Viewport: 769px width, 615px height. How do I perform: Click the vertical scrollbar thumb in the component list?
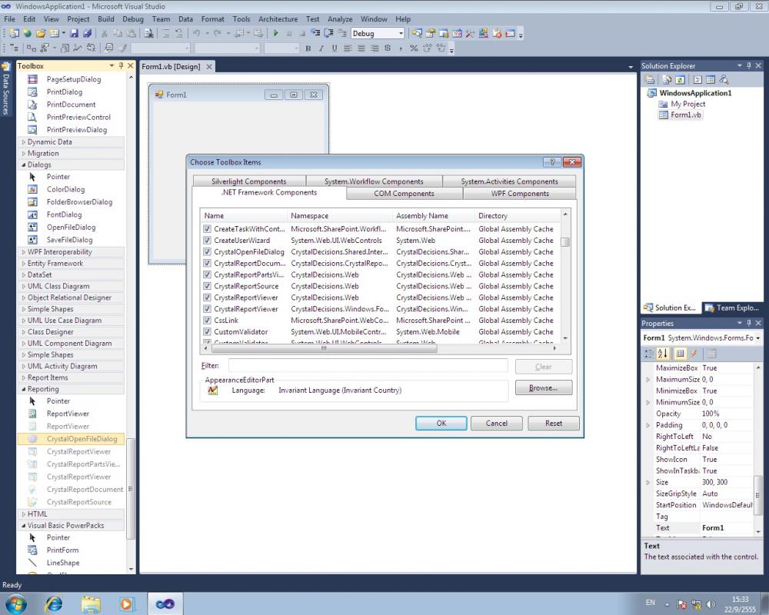coord(565,242)
